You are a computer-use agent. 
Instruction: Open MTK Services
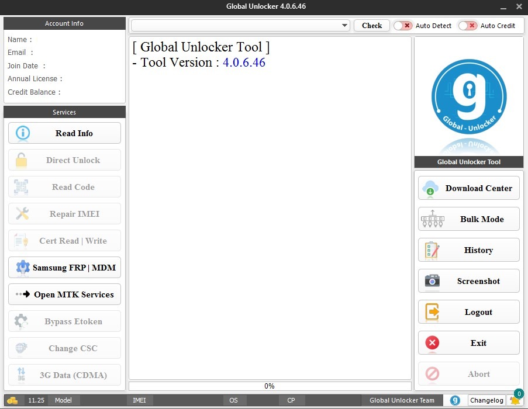[64, 294]
